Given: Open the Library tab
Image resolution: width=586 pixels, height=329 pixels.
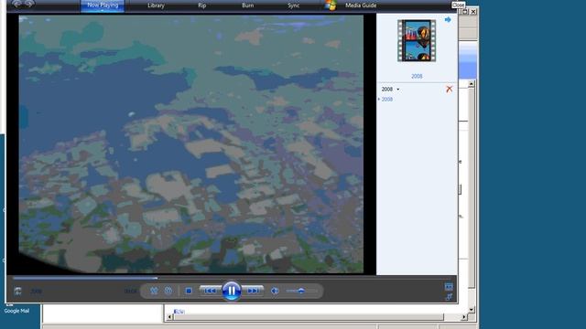Looking at the screenshot, I should (157, 5).
